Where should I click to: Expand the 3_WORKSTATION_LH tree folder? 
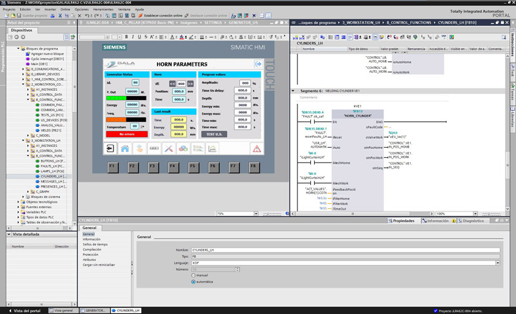pos(25,139)
